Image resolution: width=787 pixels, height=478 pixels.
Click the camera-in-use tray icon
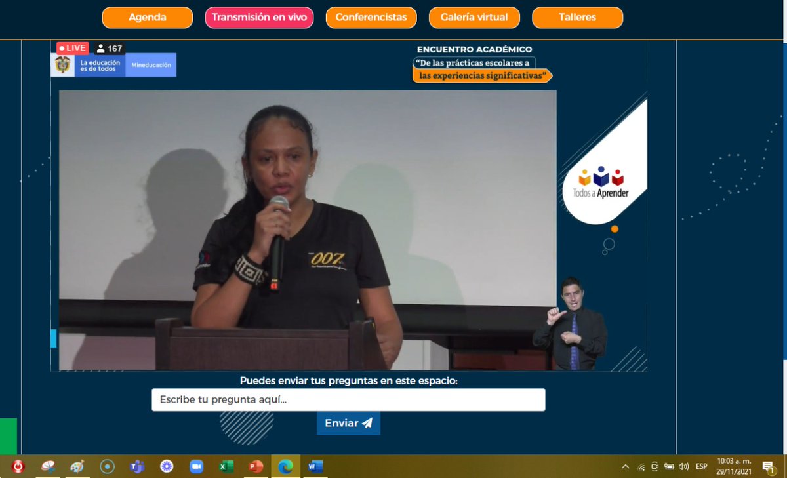[x=655, y=467]
